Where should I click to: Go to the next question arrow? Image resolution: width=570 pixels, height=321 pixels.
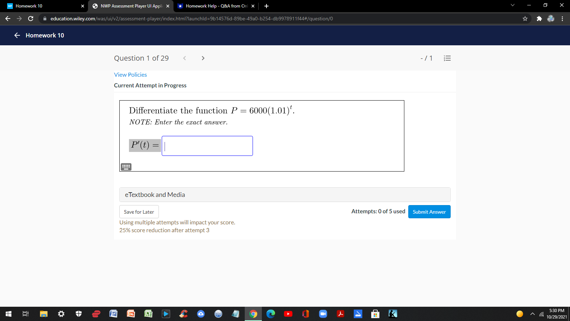click(203, 58)
